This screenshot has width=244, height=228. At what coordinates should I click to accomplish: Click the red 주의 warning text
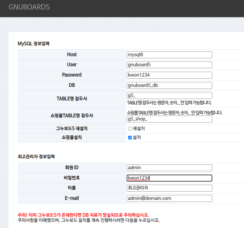click(83, 215)
